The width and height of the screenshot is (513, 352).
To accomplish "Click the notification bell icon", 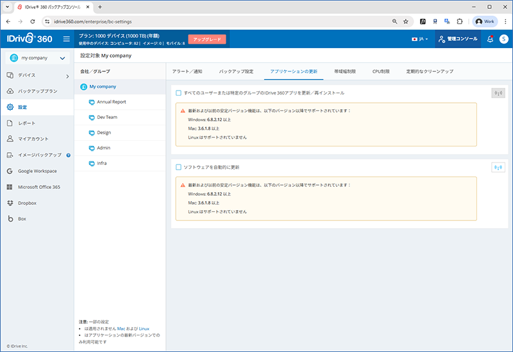I will (x=491, y=39).
